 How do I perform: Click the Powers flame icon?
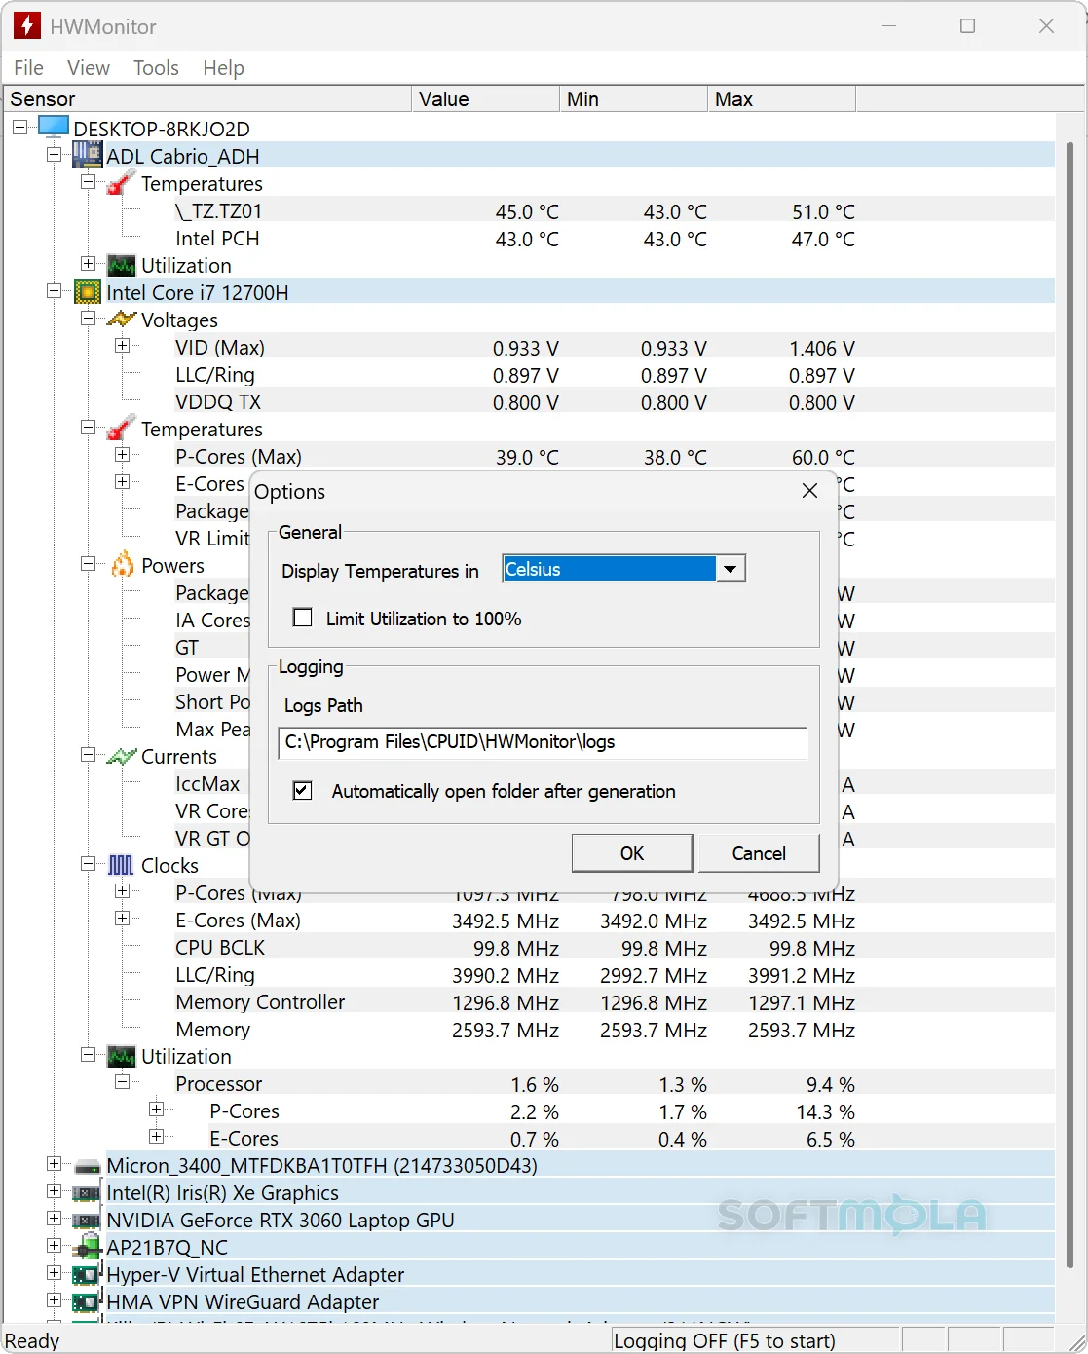click(x=122, y=565)
